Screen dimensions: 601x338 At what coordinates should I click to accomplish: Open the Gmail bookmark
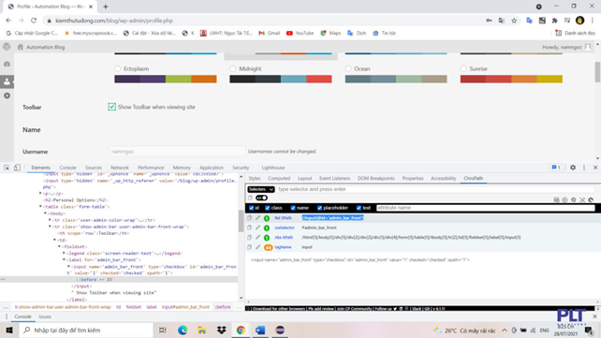click(270, 33)
